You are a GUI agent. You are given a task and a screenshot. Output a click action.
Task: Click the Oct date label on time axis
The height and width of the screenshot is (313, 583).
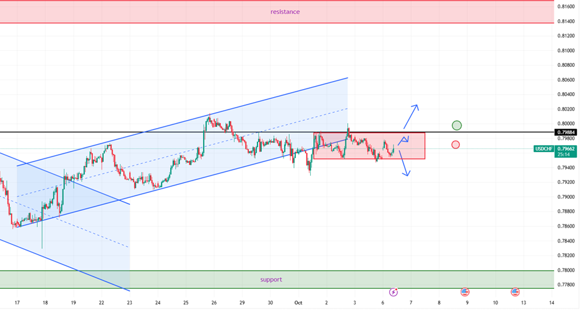pyautogui.click(x=298, y=302)
